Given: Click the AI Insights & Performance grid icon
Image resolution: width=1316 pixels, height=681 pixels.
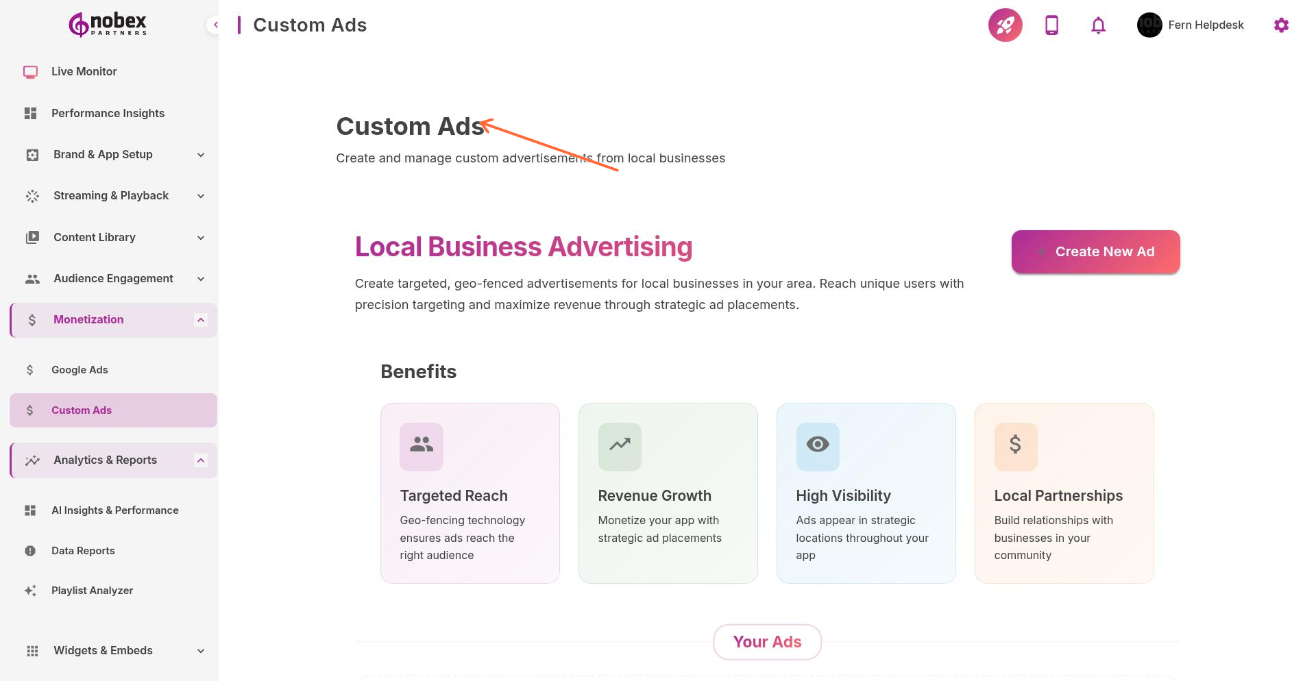Looking at the screenshot, I should coord(30,510).
